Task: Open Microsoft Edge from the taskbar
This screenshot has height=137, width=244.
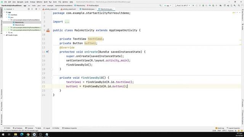Action: pyautogui.click(x=22, y=134)
